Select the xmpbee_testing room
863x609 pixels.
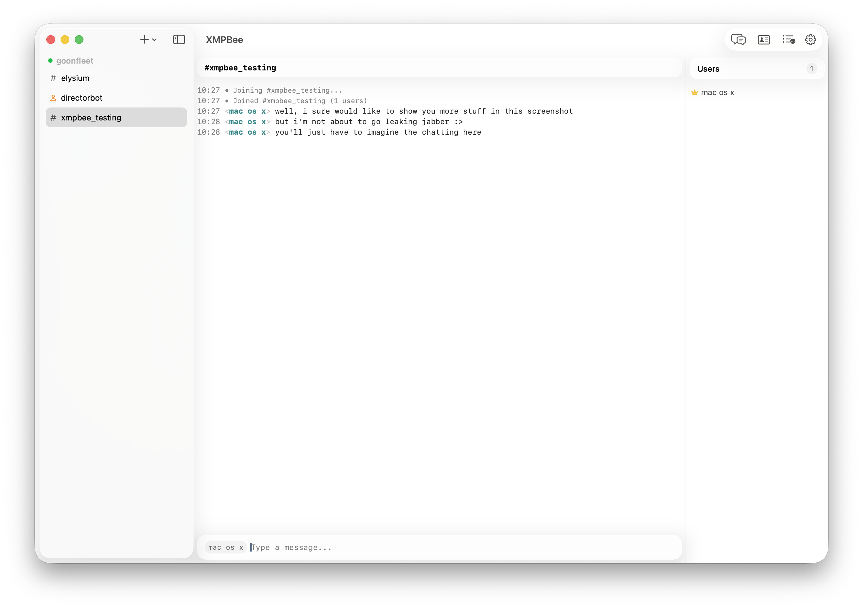[x=116, y=118]
